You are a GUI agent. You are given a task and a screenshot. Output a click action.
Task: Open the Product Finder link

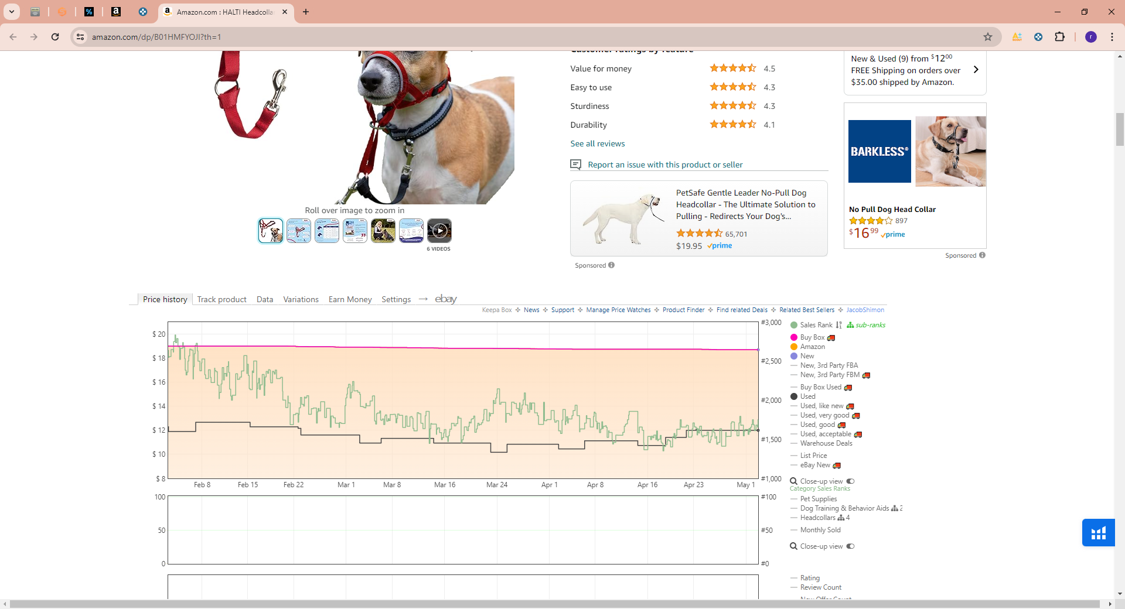point(684,310)
